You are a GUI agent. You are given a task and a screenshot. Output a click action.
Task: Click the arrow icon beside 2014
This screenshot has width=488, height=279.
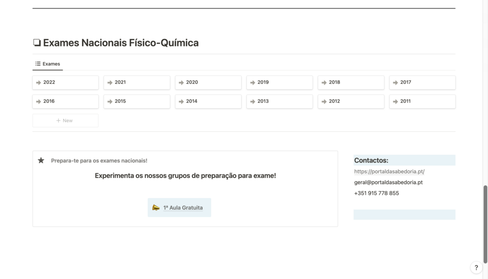pyautogui.click(x=181, y=101)
